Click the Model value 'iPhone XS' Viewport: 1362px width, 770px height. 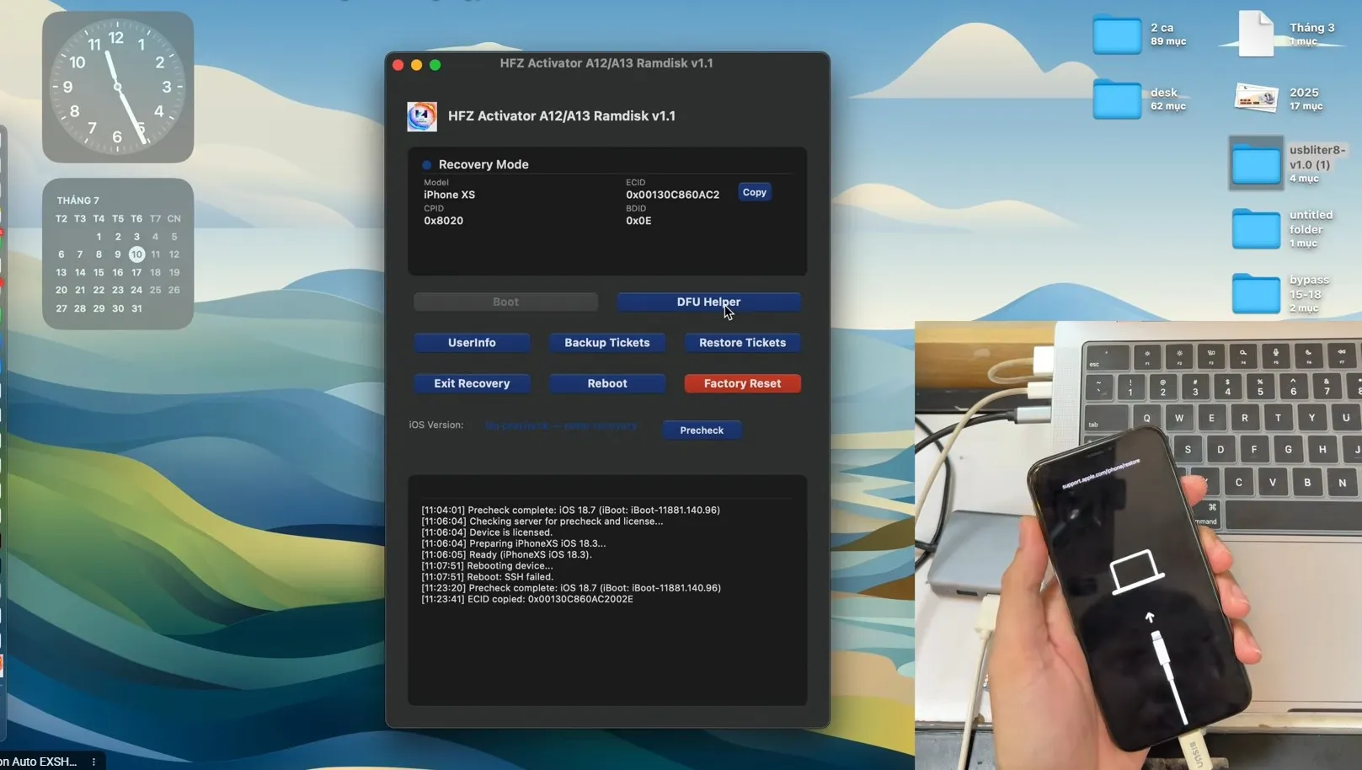point(449,195)
